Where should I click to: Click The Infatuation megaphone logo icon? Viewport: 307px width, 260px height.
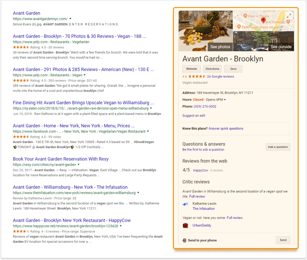coord(185,204)
